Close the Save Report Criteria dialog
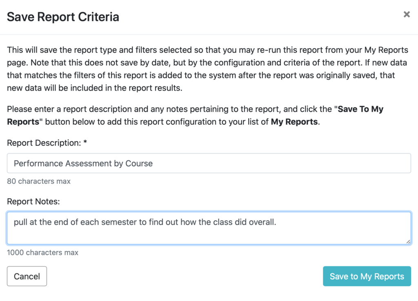Screen dimensions: 418x301 pos(407,14)
